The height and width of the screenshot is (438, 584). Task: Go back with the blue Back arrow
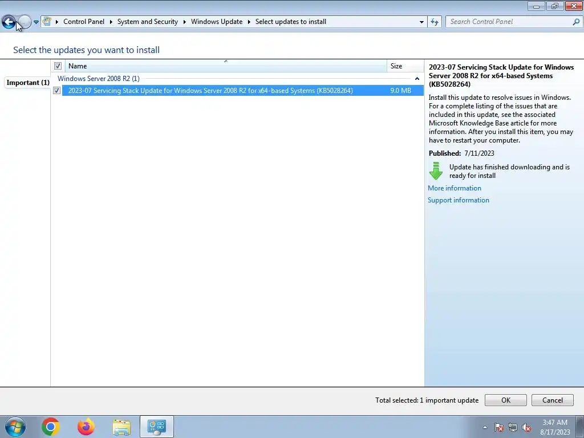[x=9, y=22]
